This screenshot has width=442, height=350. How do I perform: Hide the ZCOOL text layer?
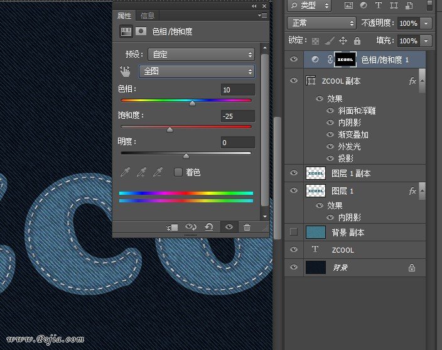(294, 249)
